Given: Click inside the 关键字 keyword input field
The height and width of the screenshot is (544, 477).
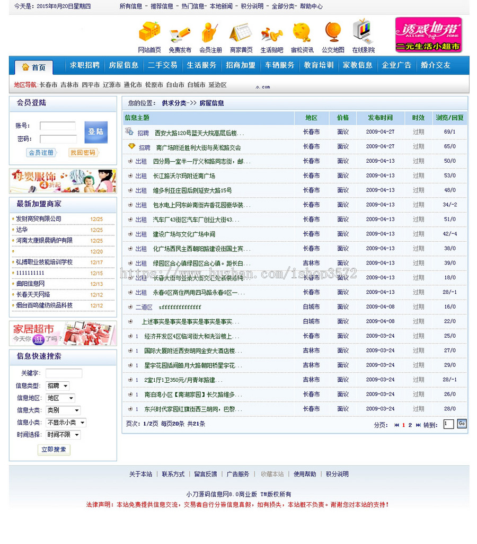Looking at the screenshot, I should 64,373.
